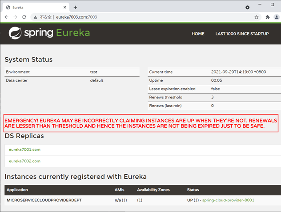Open the eureka7001.com replica link
This screenshot has height=212, width=281.
(25, 149)
